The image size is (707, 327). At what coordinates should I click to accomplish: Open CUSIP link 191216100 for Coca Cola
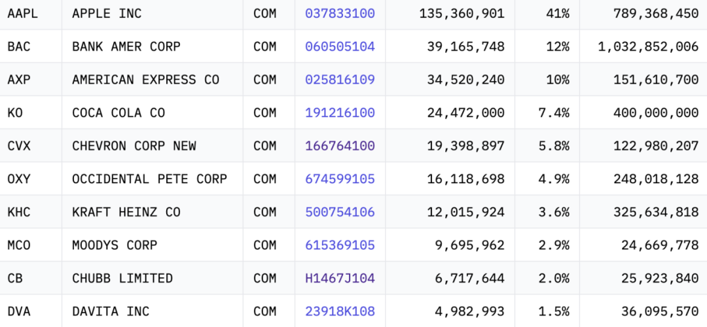pos(340,112)
